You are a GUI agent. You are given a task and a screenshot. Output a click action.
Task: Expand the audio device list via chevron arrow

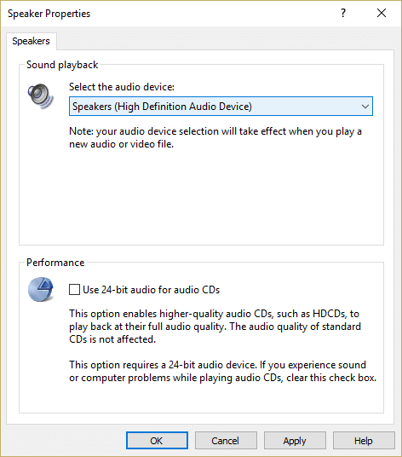pos(365,107)
